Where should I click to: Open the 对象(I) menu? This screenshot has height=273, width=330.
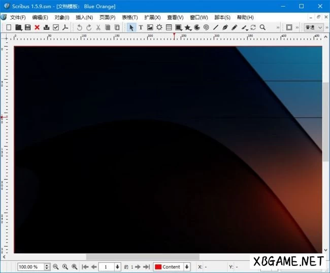click(62, 17)
